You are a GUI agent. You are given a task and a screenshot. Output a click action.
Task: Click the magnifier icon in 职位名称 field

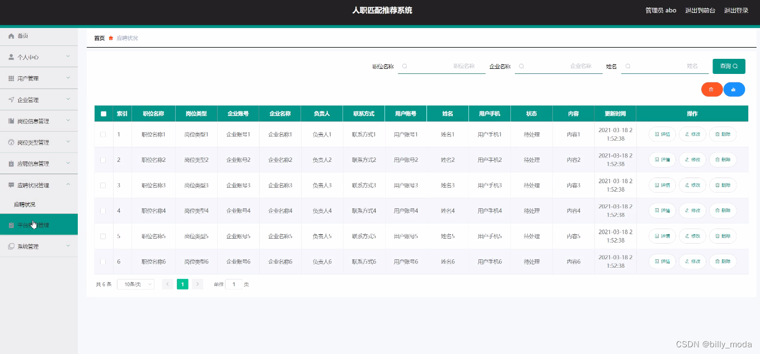click(x=405, y=66)
